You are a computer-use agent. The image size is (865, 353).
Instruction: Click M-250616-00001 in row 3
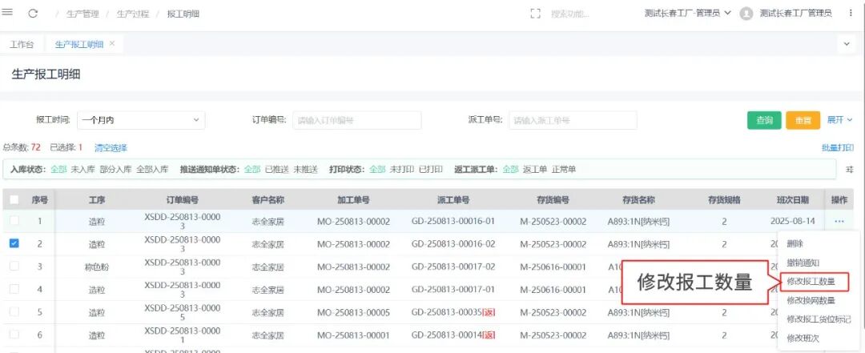click(x=553, y=267)
